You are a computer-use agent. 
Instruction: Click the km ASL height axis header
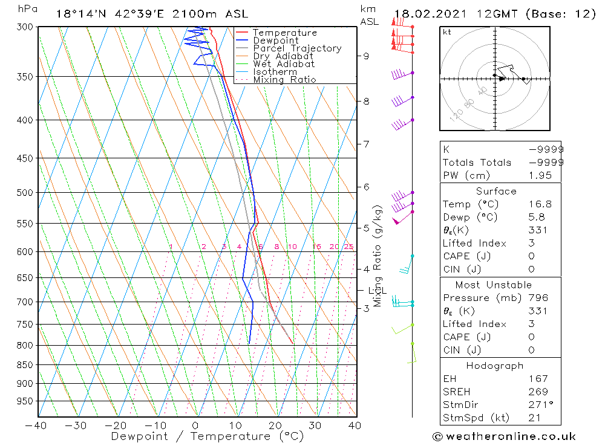point(369,16)
